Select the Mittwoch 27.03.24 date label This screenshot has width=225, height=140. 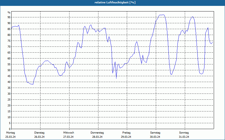pyautogui.click(x=68, y=135)
